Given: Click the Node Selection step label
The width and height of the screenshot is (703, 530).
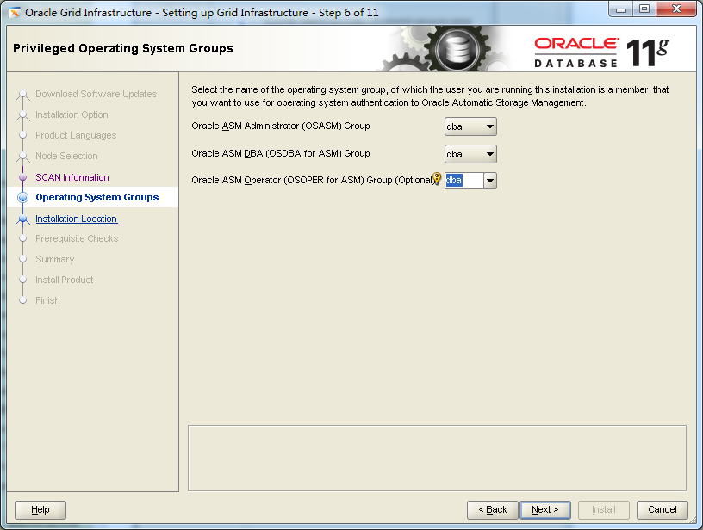Looking at the screenshot, I should click(x=66, y=156).
